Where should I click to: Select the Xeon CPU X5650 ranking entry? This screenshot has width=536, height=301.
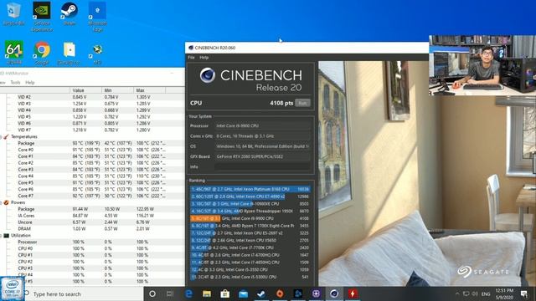coord(250,241)
